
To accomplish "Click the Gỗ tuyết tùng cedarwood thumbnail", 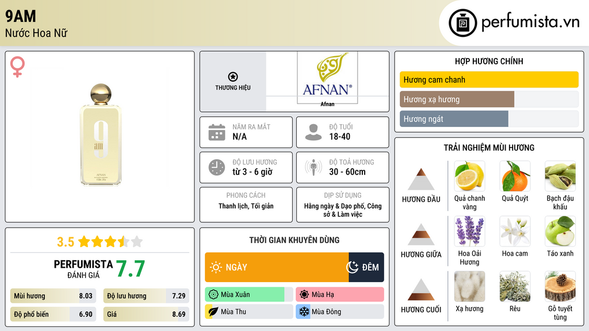I will (560, 286).
